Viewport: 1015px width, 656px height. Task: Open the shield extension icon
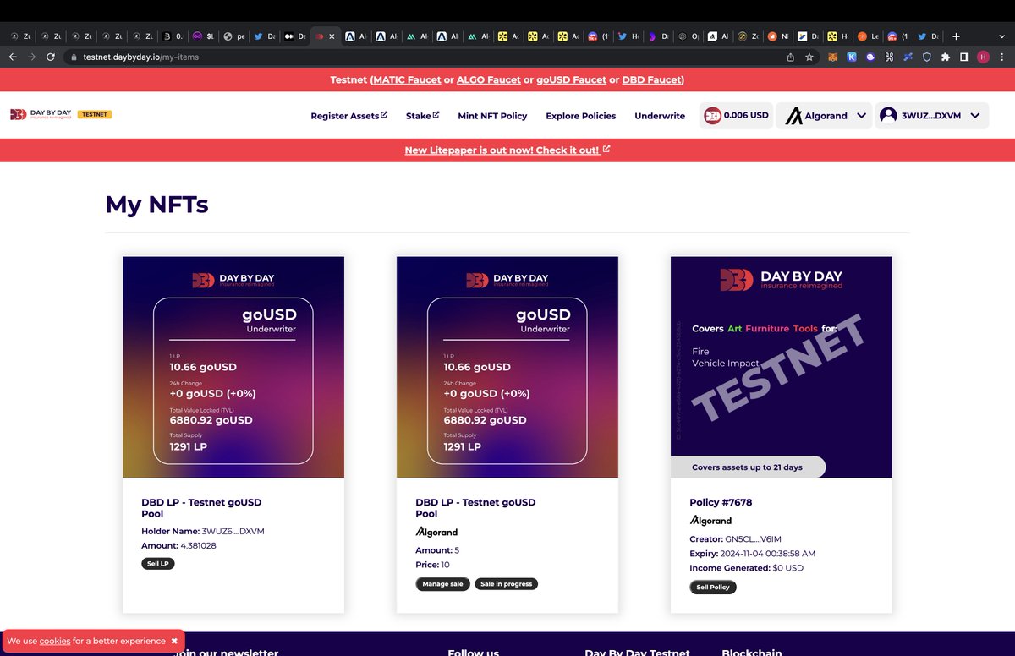pyautogui.click(x=926, y=57)
